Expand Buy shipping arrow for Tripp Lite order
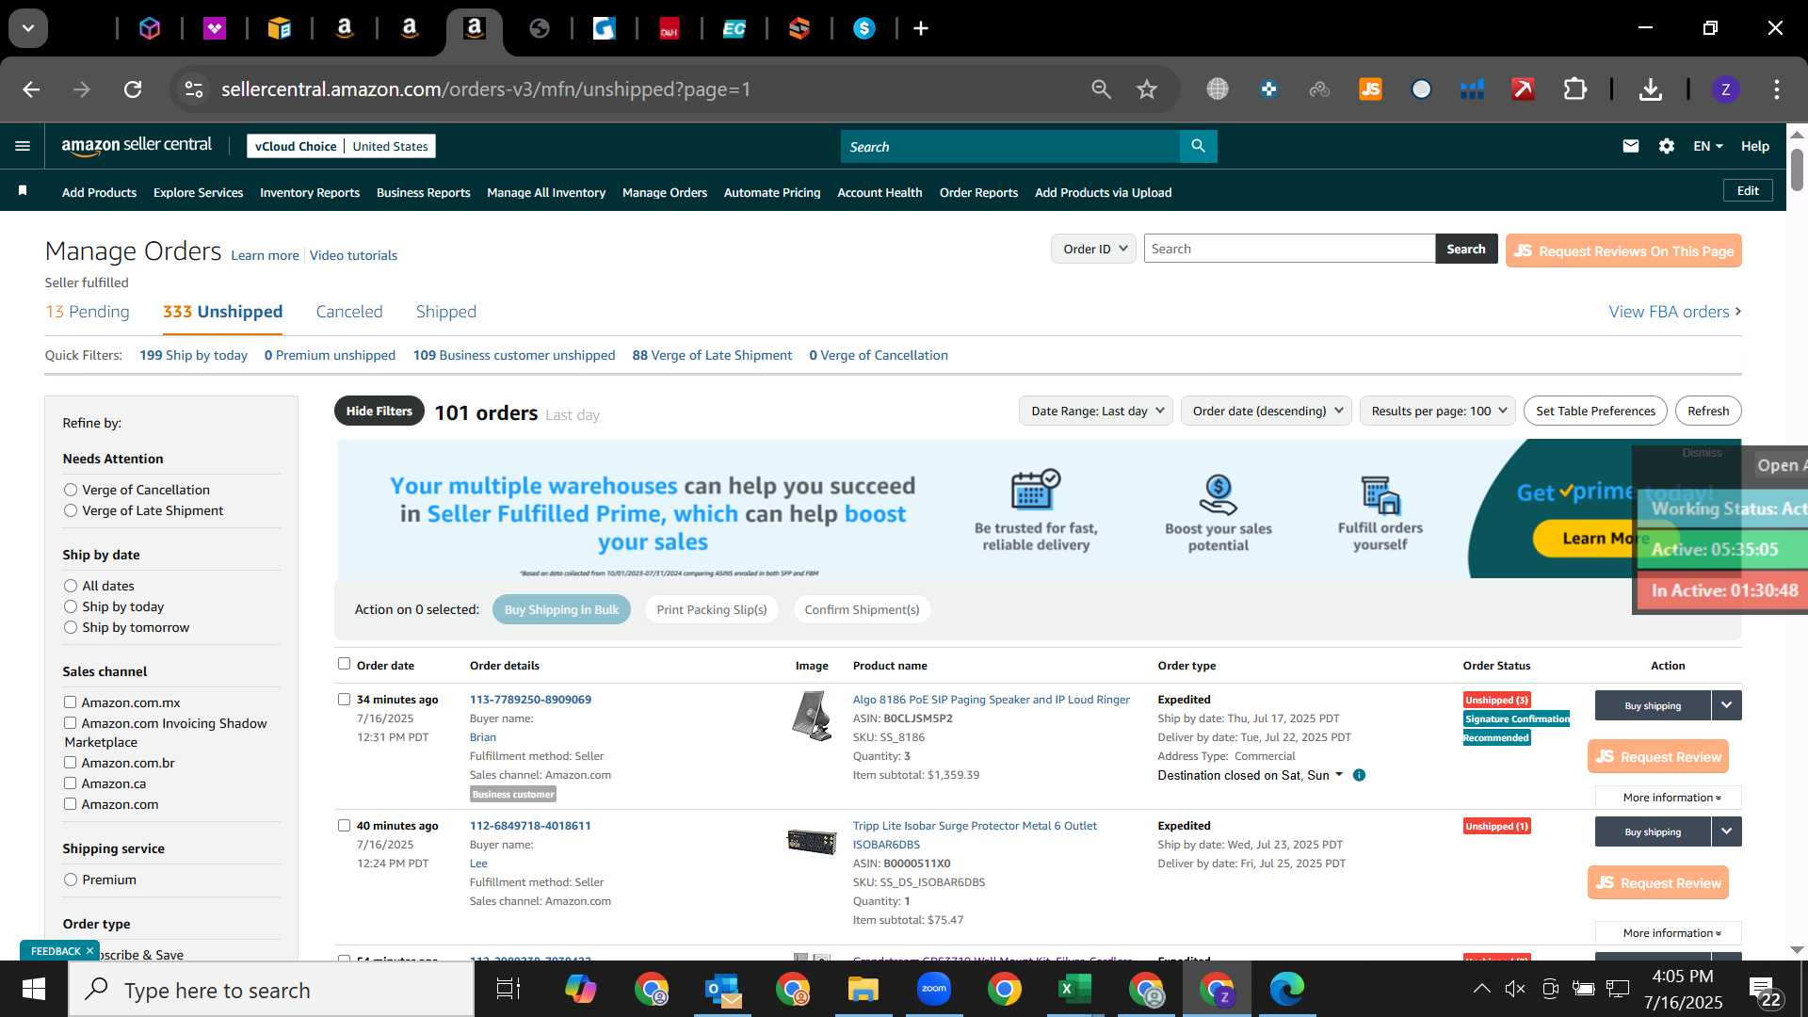The height and width of the screenshot is (1017, 1808). (x=1726, y=831)
